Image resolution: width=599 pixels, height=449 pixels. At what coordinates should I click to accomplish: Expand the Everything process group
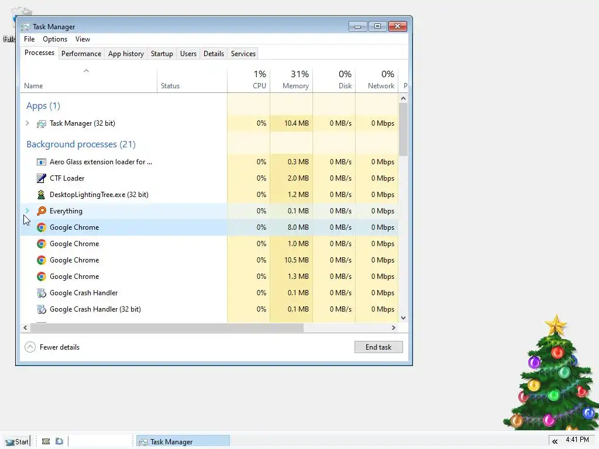(x=27, y=210)
